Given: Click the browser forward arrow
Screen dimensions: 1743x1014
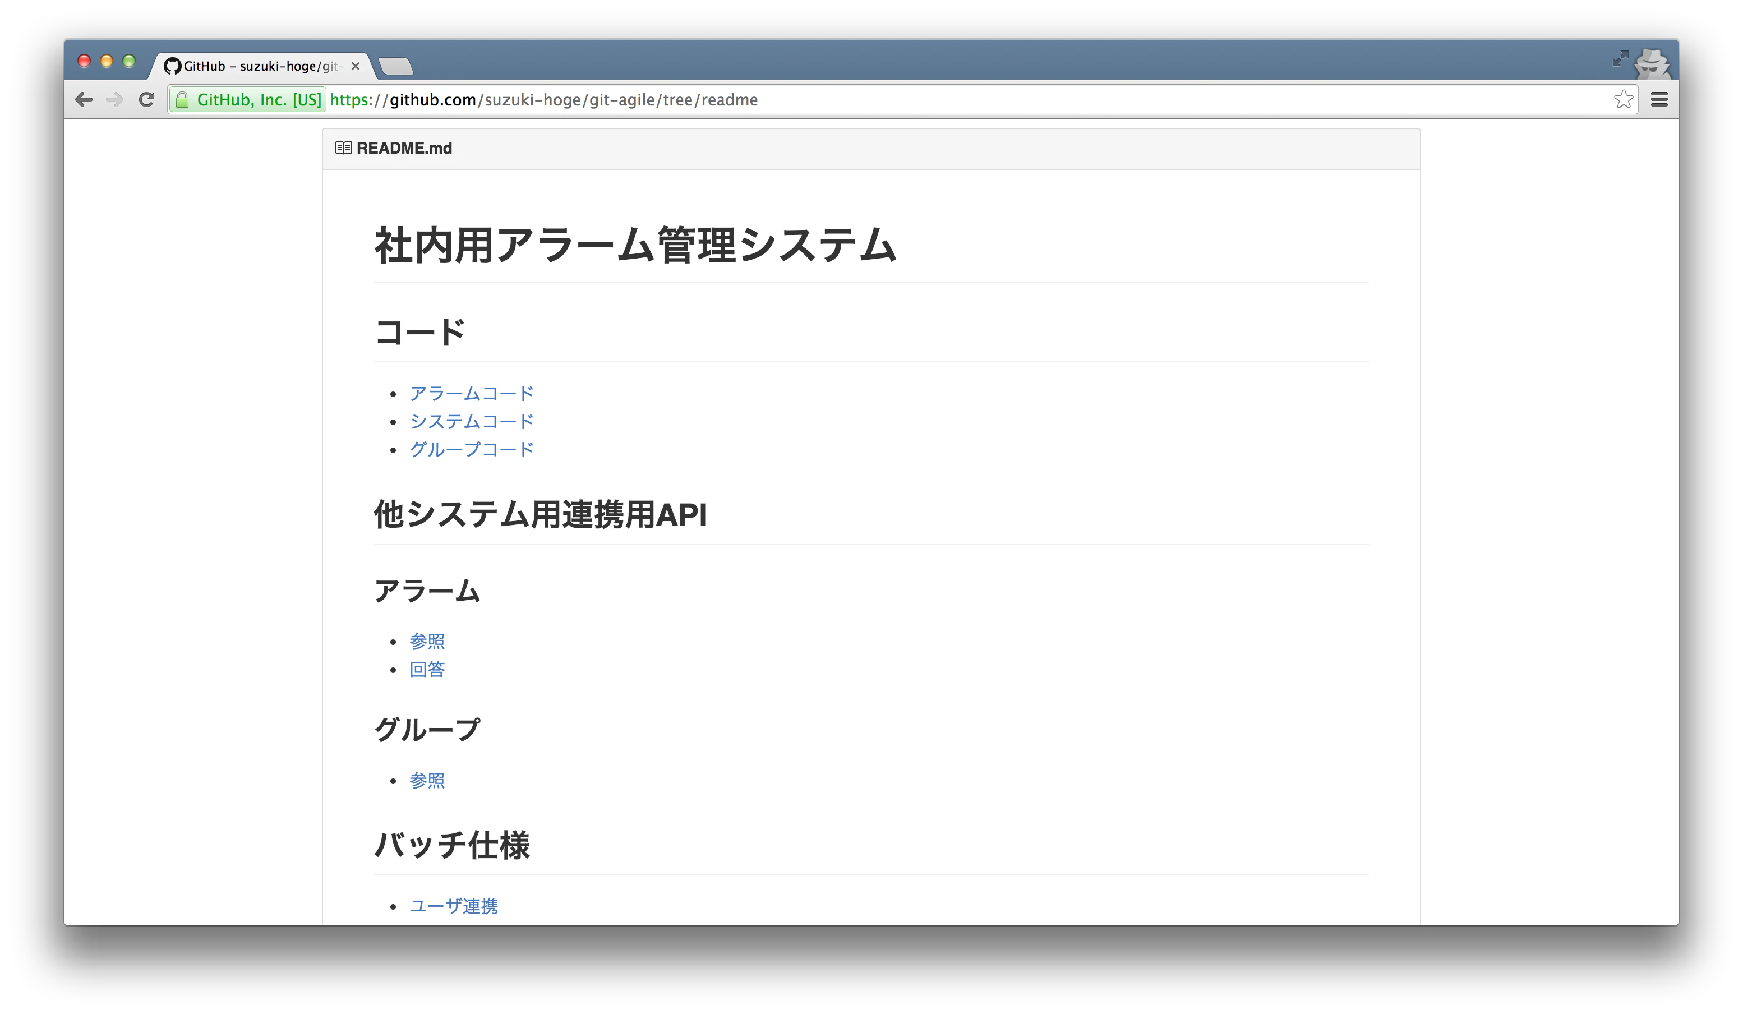Looking at the screenshot, I should [115, 100].
